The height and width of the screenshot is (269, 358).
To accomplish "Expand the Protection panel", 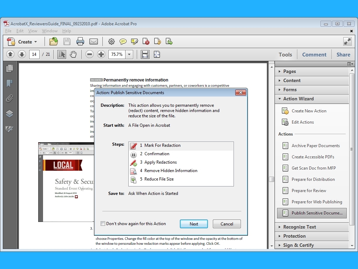I will point(294,236).
